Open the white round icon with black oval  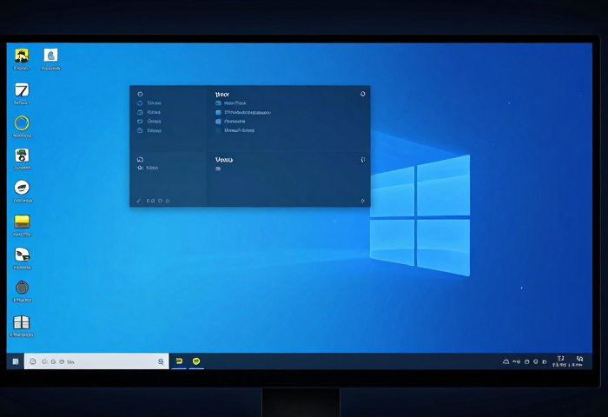(22, 188)
